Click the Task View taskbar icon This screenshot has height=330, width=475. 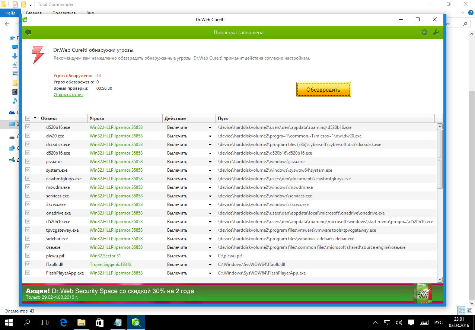pyautogui.click(x=45, y=322)
